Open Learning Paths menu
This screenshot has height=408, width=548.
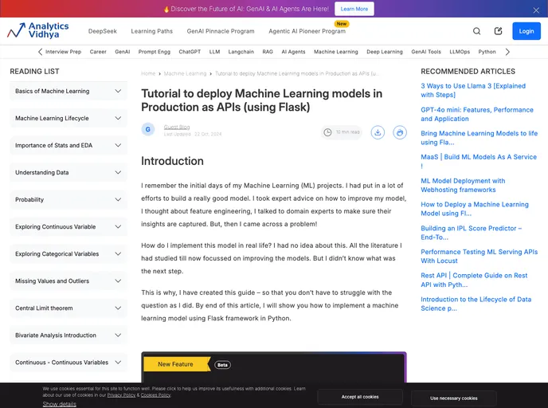(x=151, y=31)
